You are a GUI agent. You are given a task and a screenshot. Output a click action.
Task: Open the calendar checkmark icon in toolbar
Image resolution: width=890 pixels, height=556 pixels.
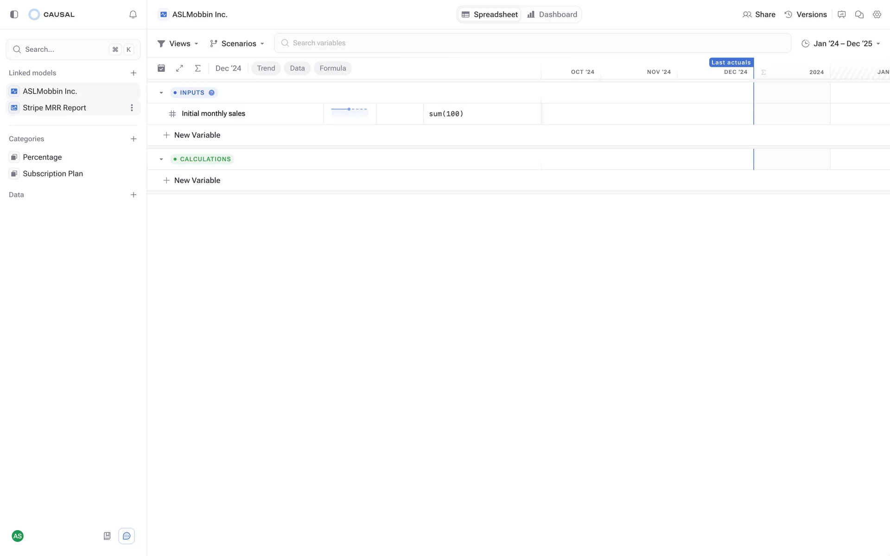pos(161,68)
